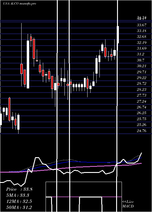Click the 32.68 price axis label
This screenshot has height=212, width=152.
click(x=142, y=37)
